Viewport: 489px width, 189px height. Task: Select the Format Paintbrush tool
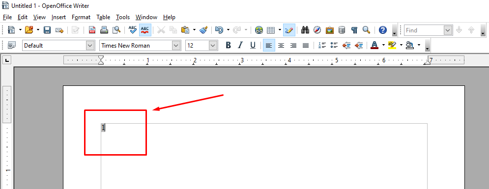coord(204,30)
